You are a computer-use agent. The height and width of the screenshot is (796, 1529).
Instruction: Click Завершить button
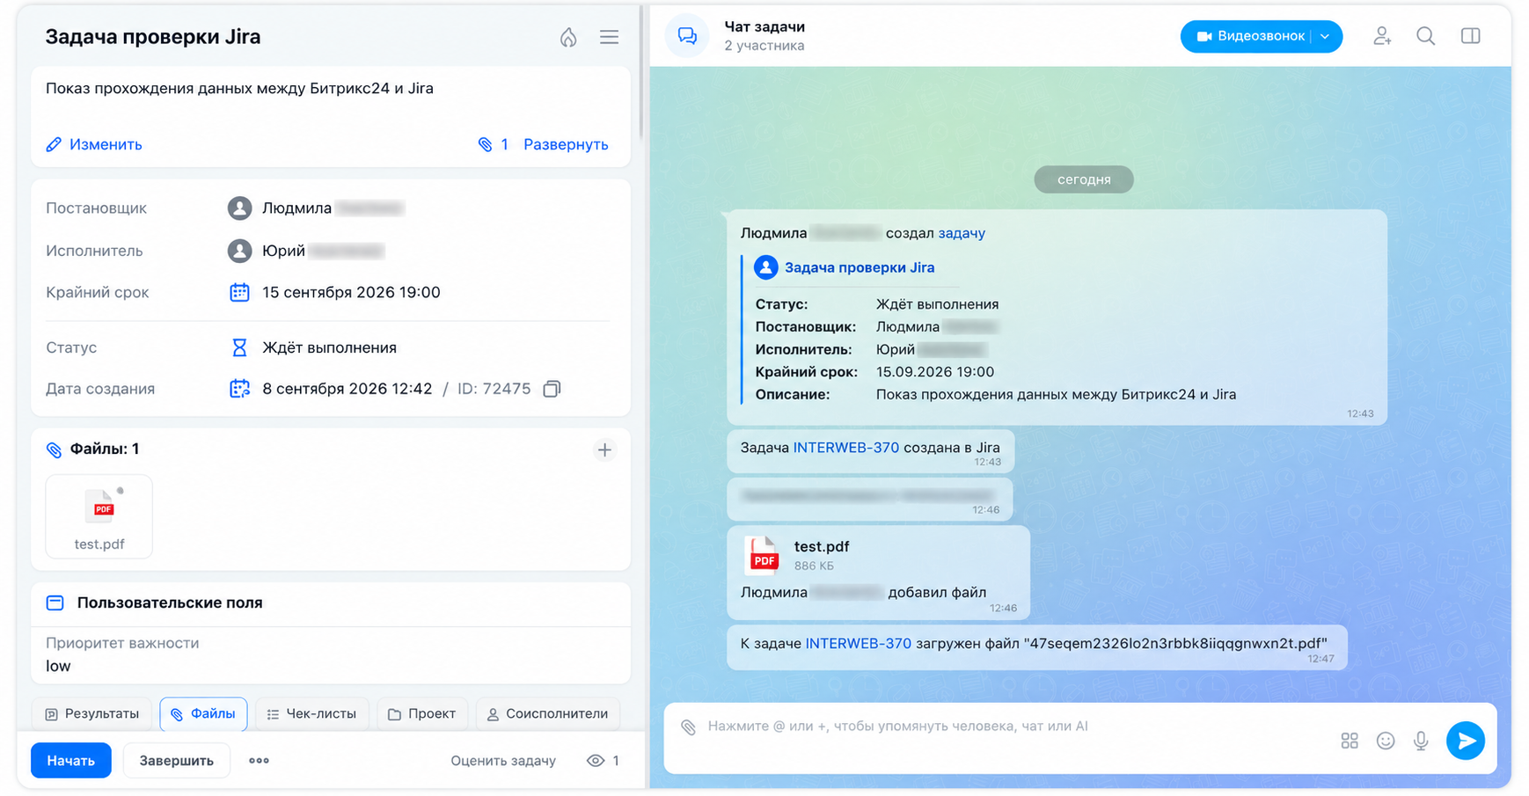point(176,761)
